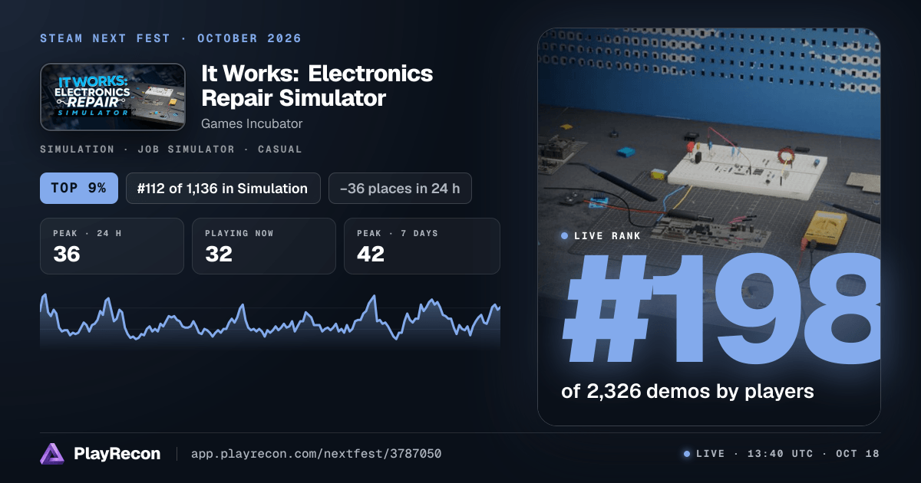Click the large #198 rank number
Screen dimensions: 921x483
point(721,309)
